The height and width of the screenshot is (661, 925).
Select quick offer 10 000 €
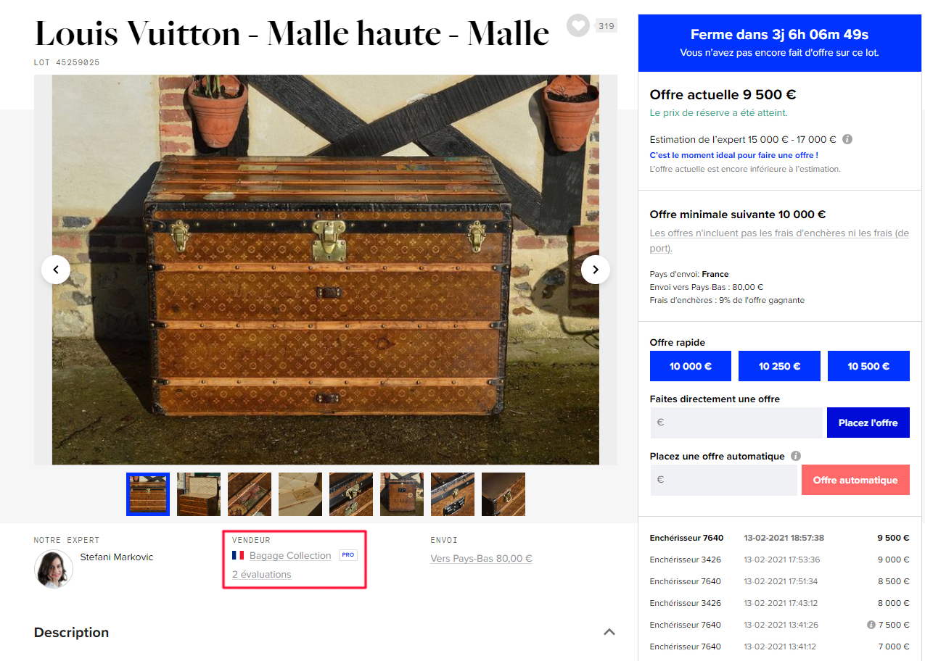tap(691, 366)
